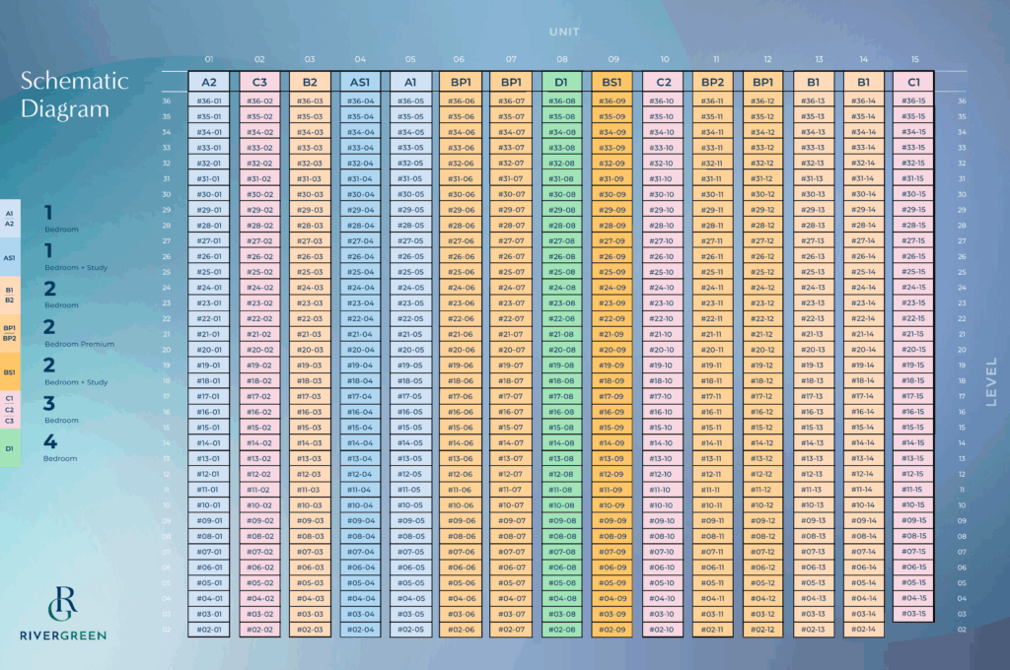Select the D1 unit type header

pyautogui.click(x=560, y=83)
